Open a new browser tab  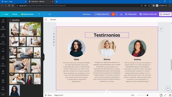click(x=57, y=2)
